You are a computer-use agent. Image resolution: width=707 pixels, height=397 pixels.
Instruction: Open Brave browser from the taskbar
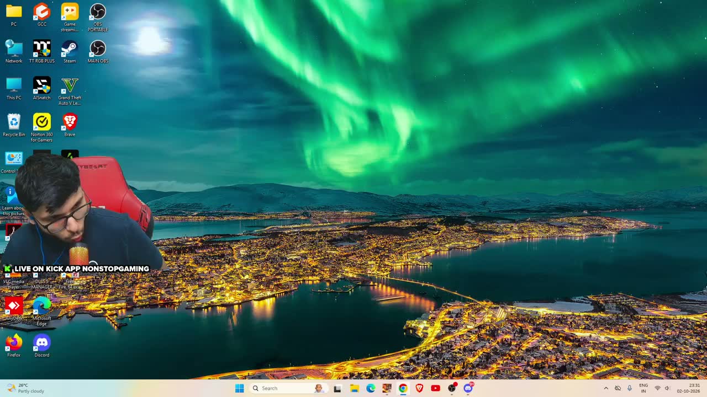coord(419,388)
